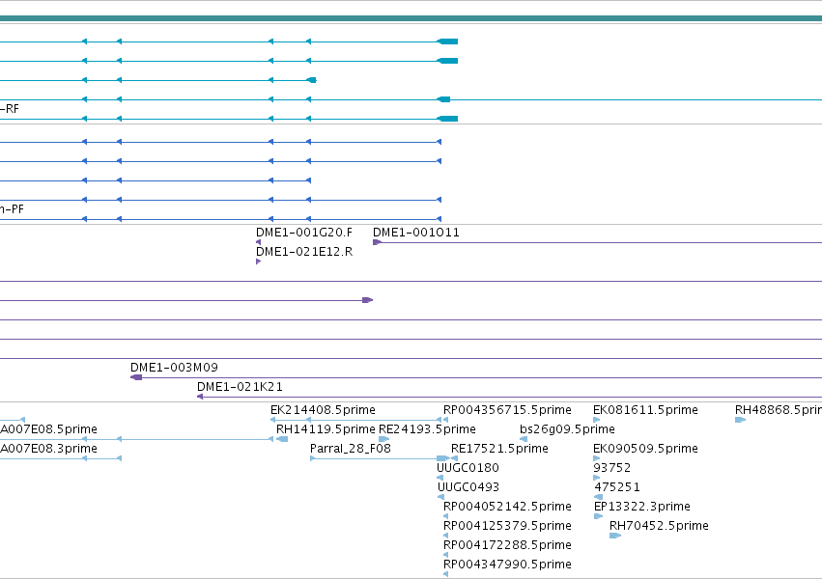Click the UUGC0493 label
Viewport: 822px width, 579px height.
pos(468,487)
